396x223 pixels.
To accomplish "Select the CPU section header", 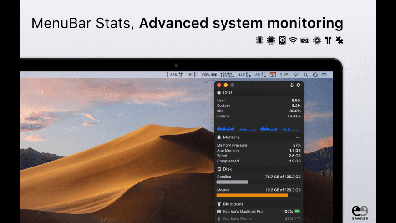I will tap(259, 93).
